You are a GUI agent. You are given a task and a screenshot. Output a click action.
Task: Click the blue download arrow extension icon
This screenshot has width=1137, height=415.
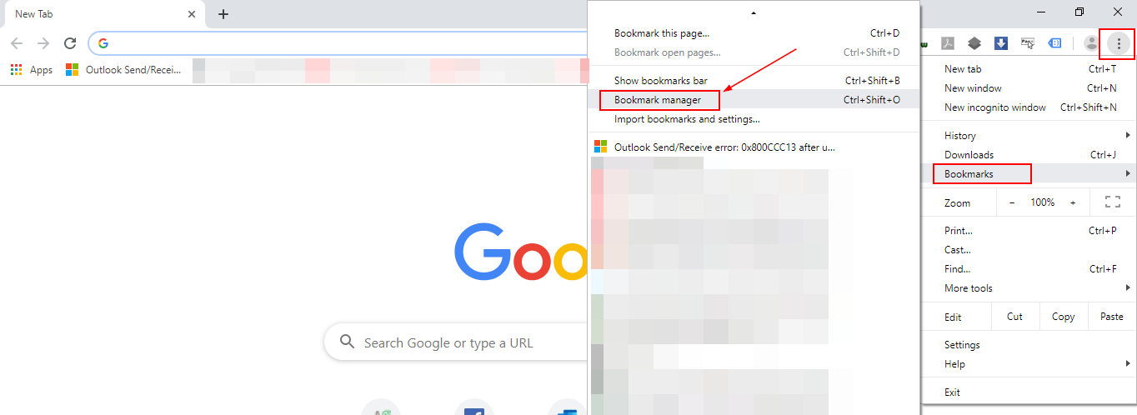click(1001, 43)
